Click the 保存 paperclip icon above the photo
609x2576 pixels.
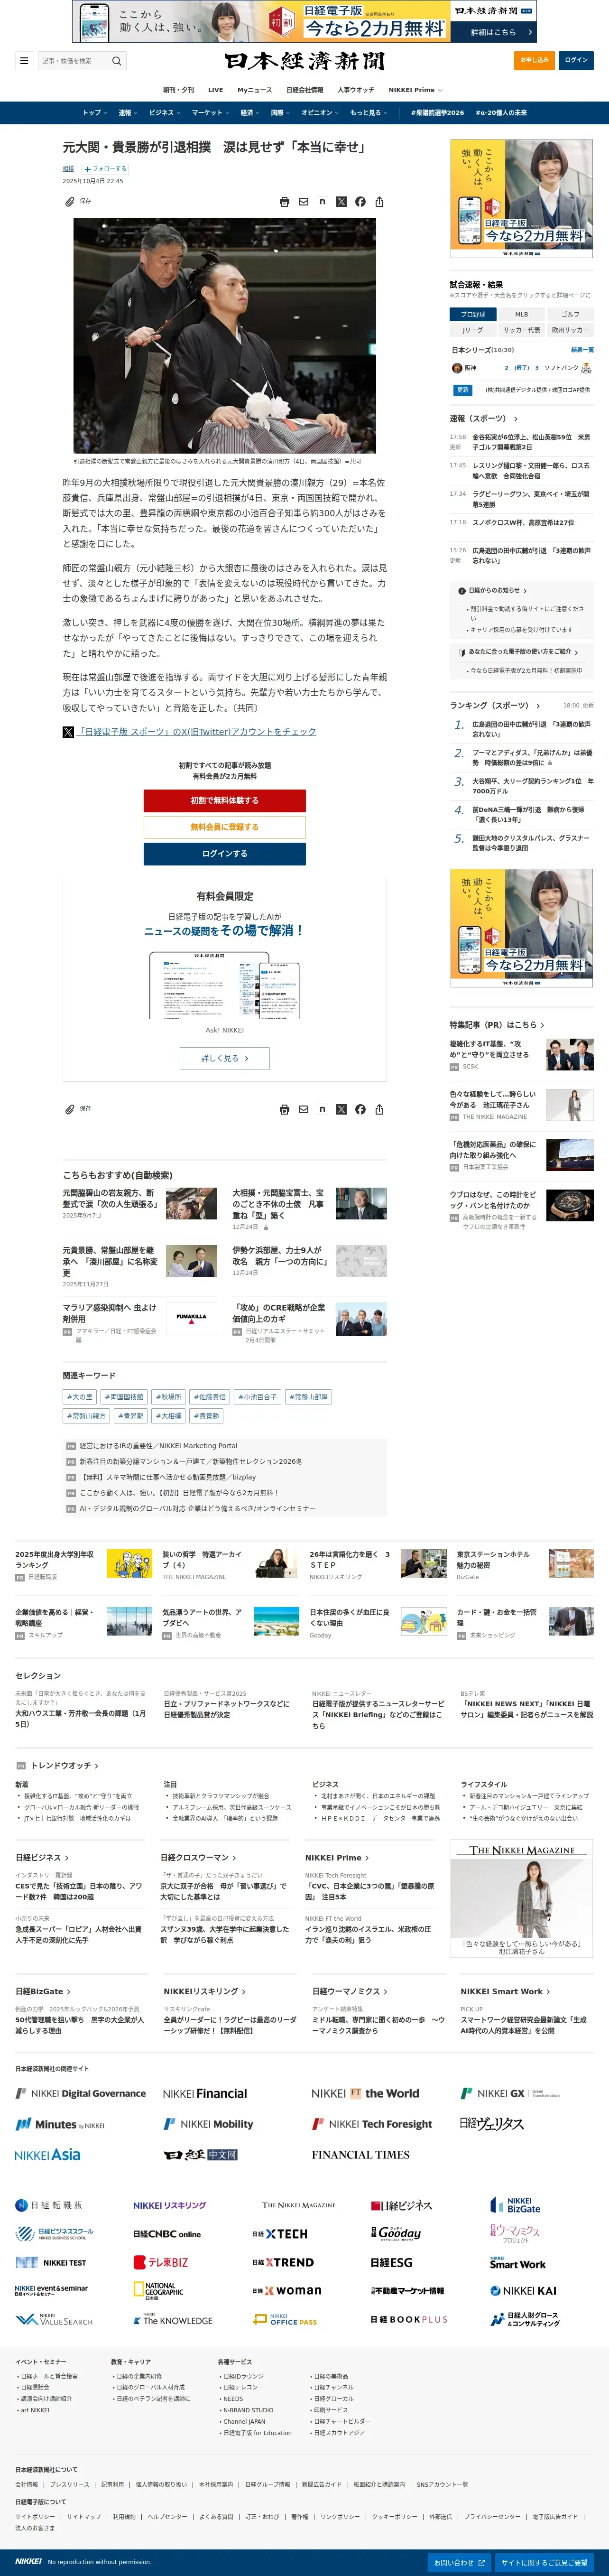(x=70, y=201)
